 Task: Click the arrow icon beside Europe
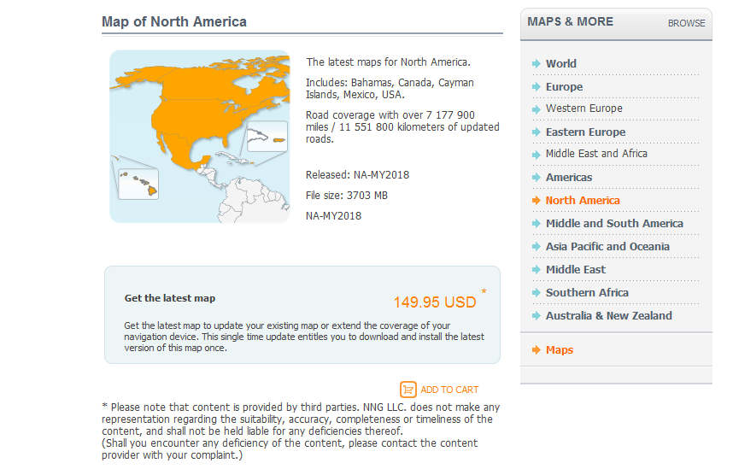point(536,87)
